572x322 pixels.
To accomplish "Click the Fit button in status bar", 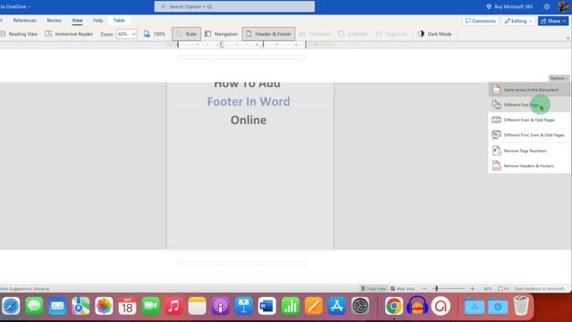I will pos(503,288).
